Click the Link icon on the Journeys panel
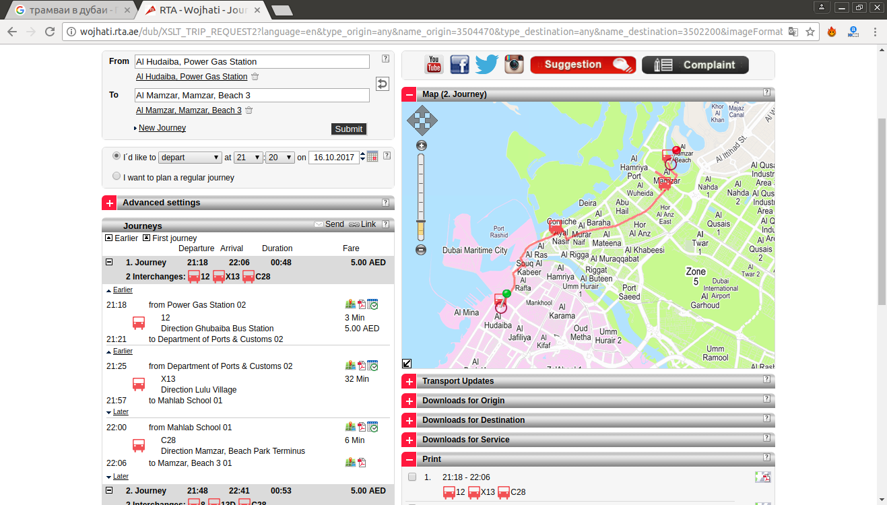887x505 pixels. [354, 224]
